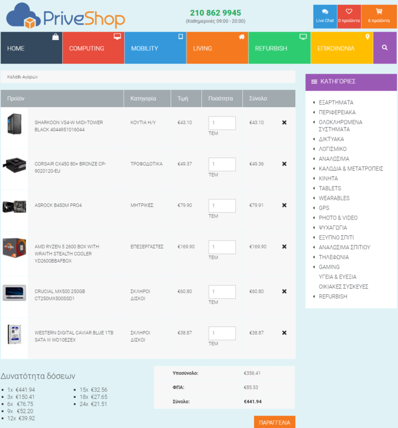Open the ΨΥΧΑΓΩΓΙΑ category

pos(333,228)
